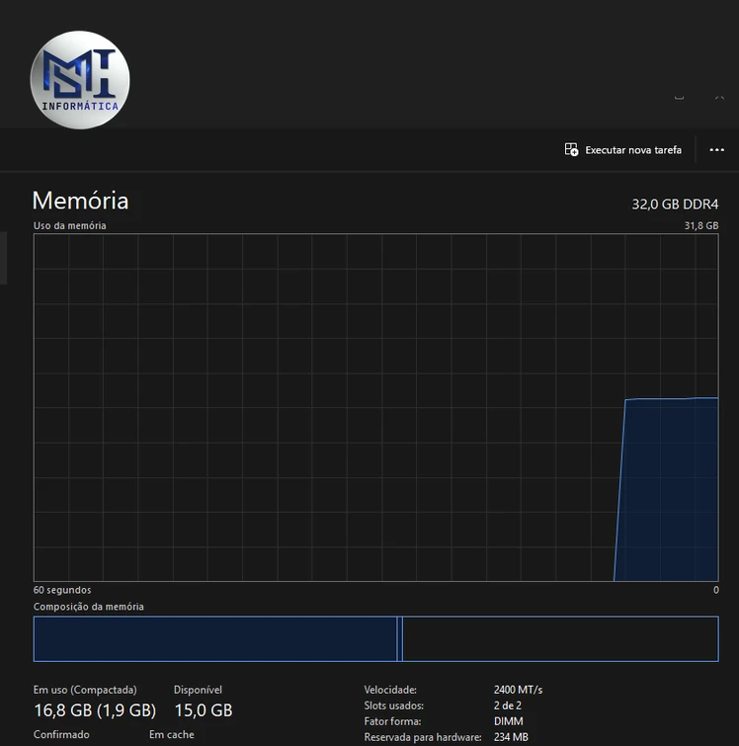
Task: Click the MSH Informática logo
Action: tap(80, 80)
